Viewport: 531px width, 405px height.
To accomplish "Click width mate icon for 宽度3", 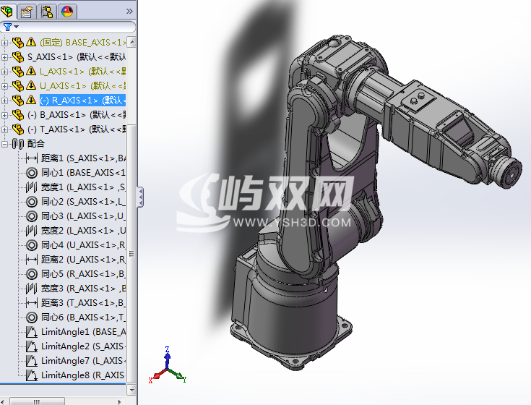I will 32,289.
